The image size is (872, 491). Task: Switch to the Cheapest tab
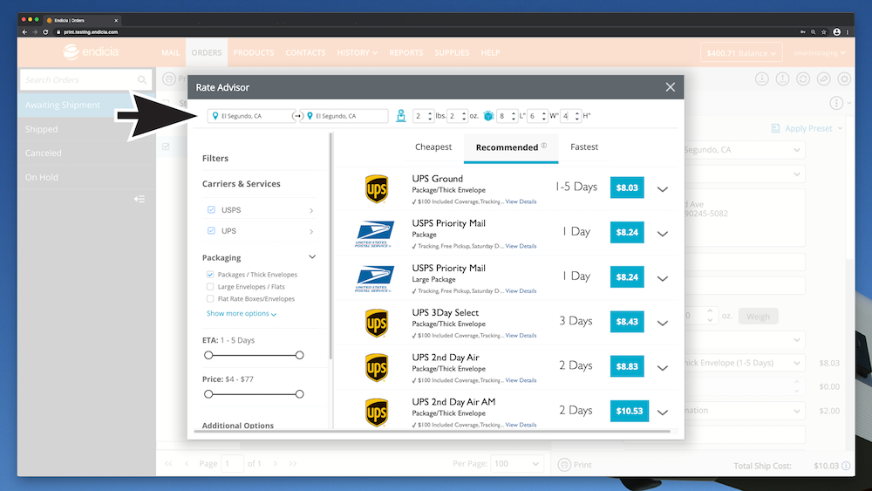pos(433,147)
